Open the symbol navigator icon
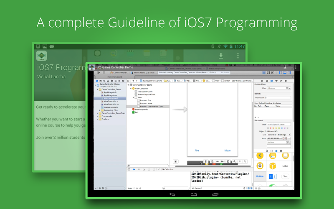334x209 pixels. [101, 81]
